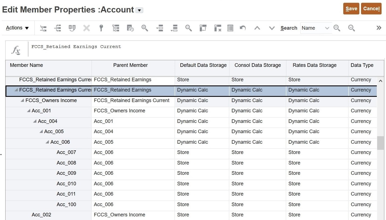Click the Add Sibling member icon
This screenshot has width=386, height=220.
tap(58, 28)
